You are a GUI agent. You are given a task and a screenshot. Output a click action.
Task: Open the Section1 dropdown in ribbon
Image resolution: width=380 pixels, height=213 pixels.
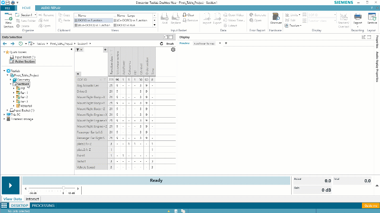coord(28,15)
